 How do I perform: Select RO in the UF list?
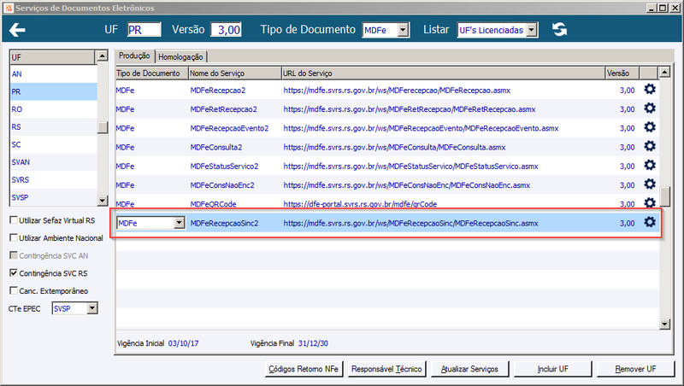[53, 109]
